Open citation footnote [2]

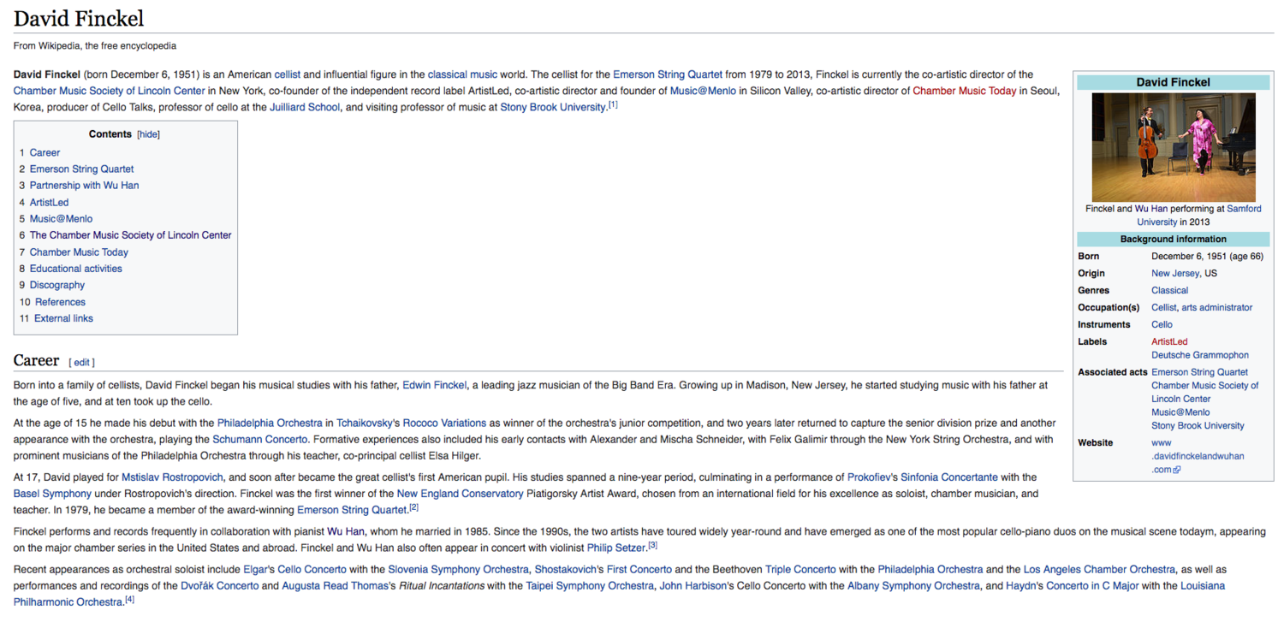pyautogui.click(x=413, y=507)
